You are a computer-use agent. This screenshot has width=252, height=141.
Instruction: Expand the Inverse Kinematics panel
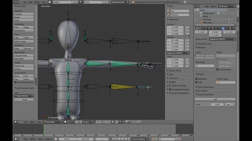206,87
